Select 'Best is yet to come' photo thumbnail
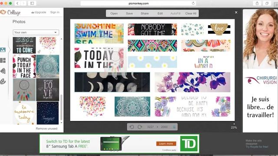Screen dimensions: 278x156 click(24, 45)
